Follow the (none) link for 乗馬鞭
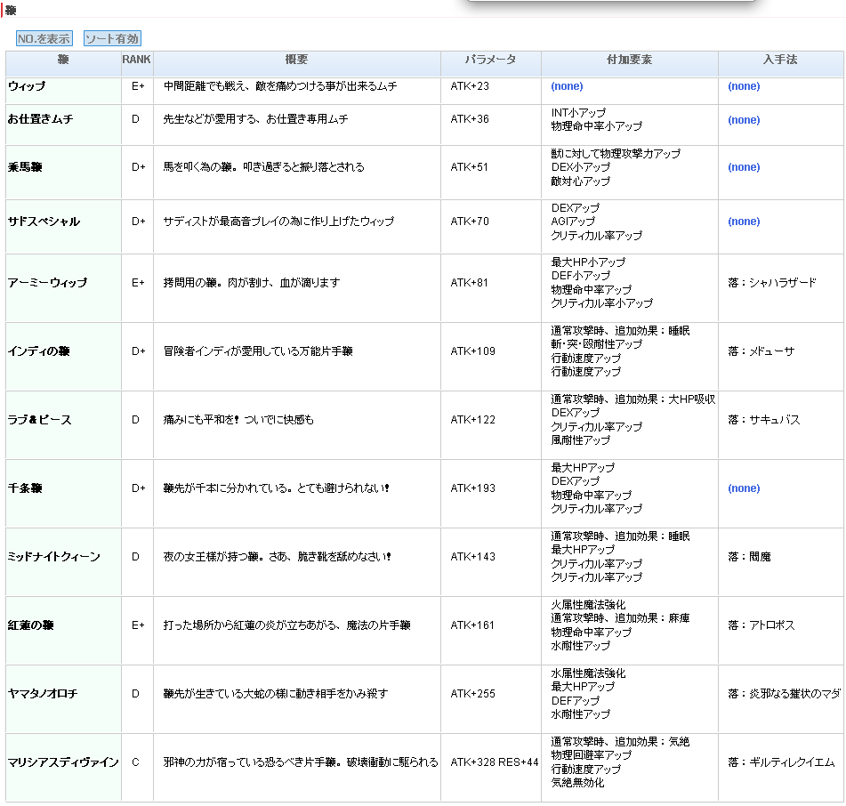The width and height of the screenshot is (846, 806). click(744, 167)
